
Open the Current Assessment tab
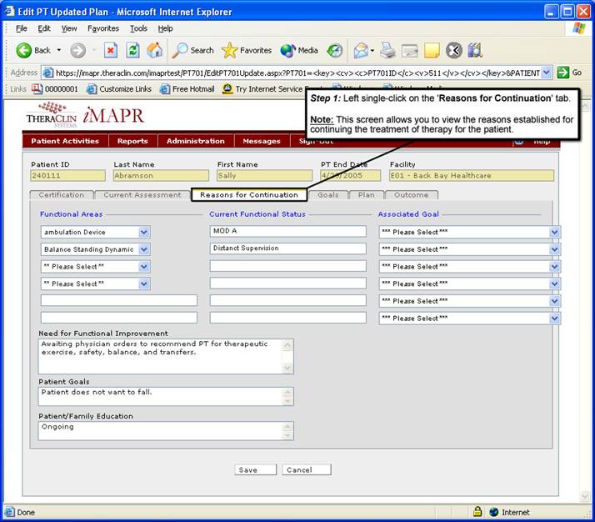142,195
